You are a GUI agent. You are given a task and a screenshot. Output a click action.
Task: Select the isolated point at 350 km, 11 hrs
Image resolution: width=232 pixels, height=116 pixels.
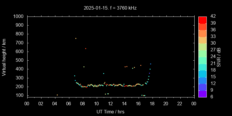(104, 73)
